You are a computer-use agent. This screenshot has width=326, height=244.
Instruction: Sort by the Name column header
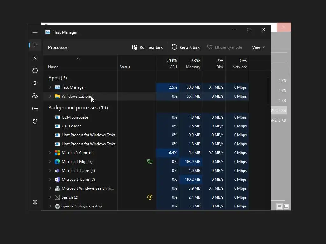[x=81, y=63]
